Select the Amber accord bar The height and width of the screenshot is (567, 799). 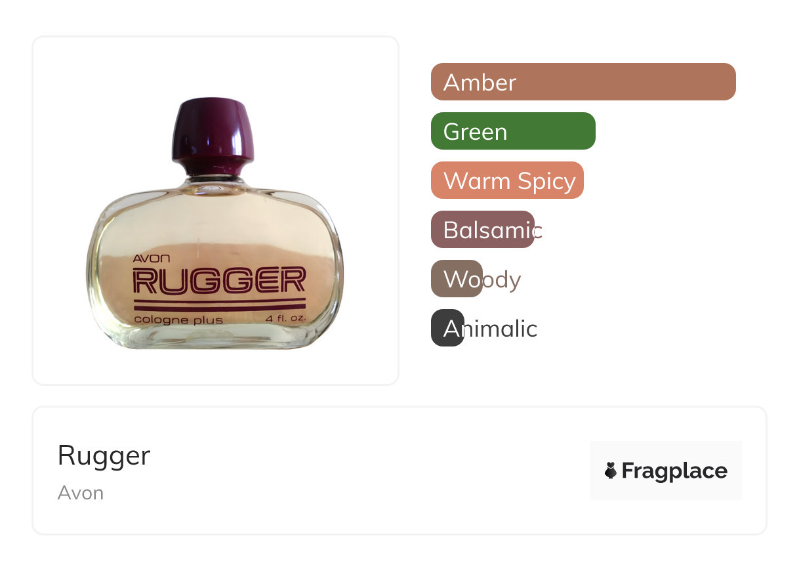(x=583, y=82)
